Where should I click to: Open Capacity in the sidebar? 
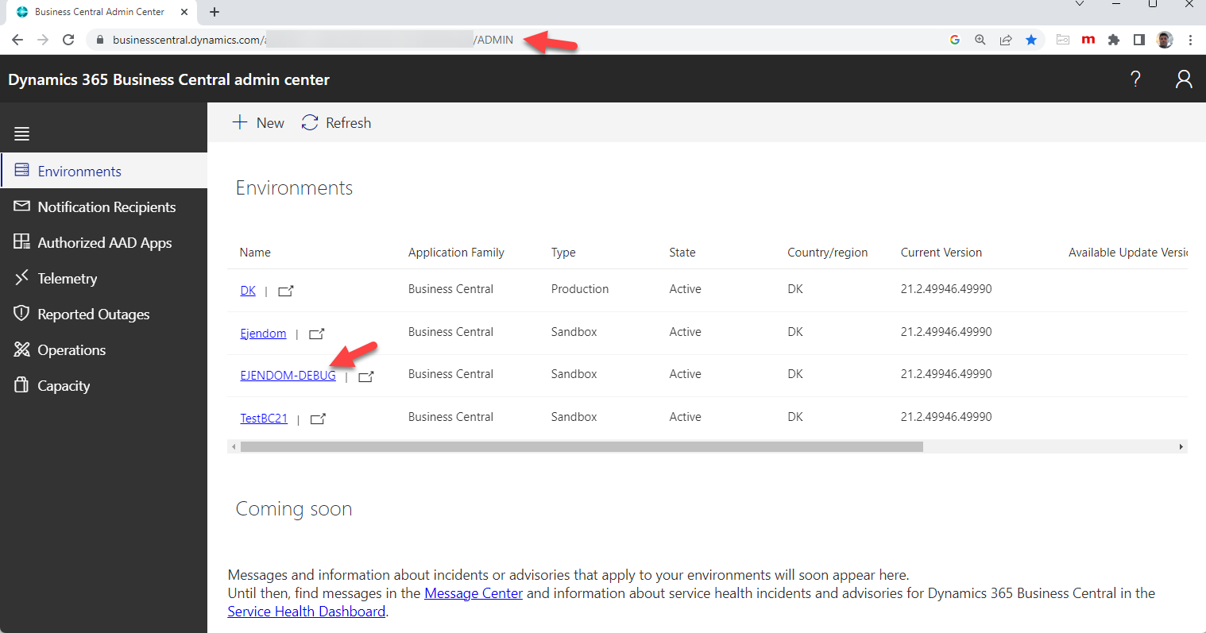pyautogui.click(x=104, y=385)
